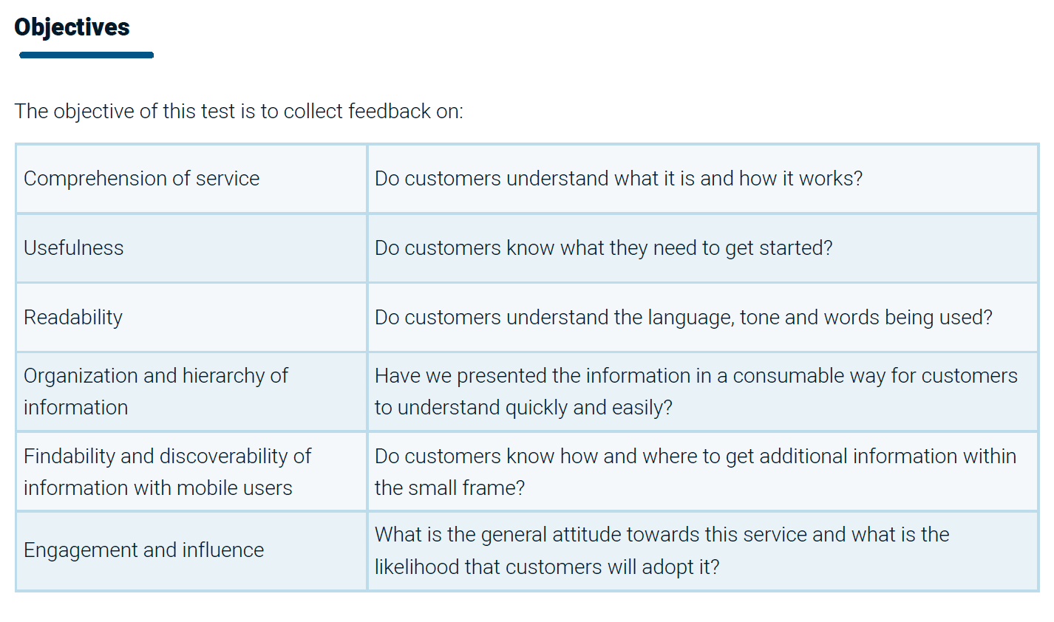This screenshot has height=622, width=1054.
Task: Select the Usefulness cell
Action: coord(74,248)
